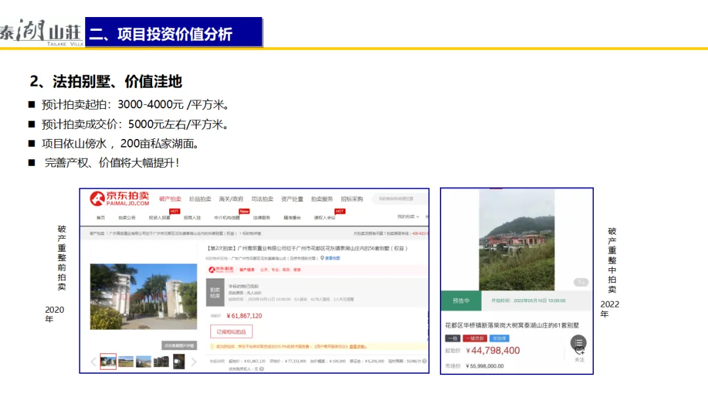The width and height of the screenshot is (708, 394).
Task: Click the starting price ¥44,798,400
Action: [492, 351]
